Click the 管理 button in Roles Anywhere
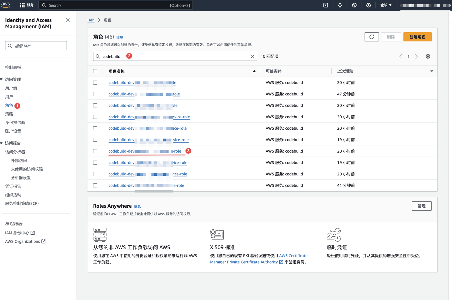The height and width of the screenshot is (300, 452). (x=421, y=206)
